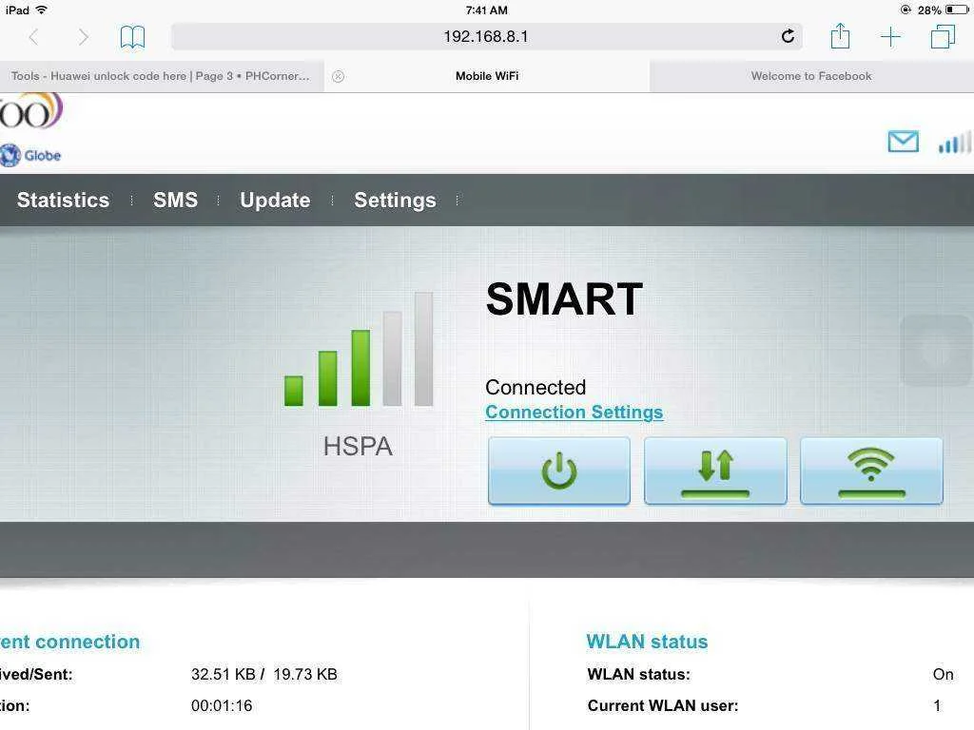Viewport: 974px width, 730px height.
Task: Click the WLAN status On value
Action: (943, 674)
